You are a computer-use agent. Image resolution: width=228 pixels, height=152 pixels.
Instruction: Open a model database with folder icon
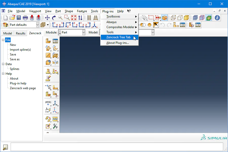[x=12, y=18]
